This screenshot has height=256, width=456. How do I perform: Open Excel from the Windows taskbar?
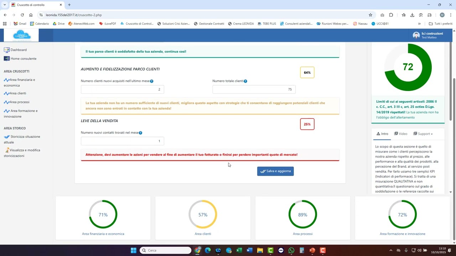239,250
